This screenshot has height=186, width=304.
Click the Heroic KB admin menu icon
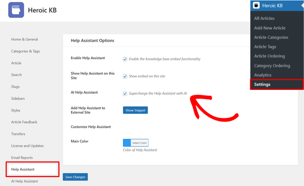[256, 6]
